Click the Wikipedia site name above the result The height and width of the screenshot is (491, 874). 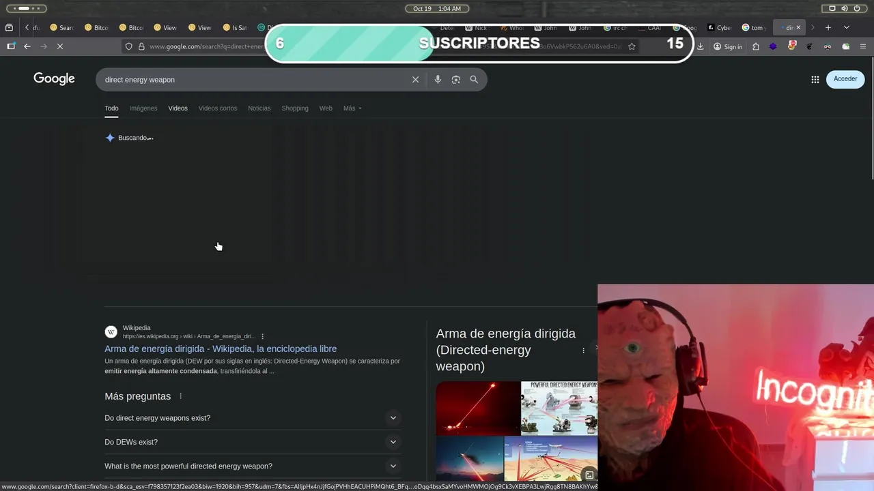click(x=137, y=328)
